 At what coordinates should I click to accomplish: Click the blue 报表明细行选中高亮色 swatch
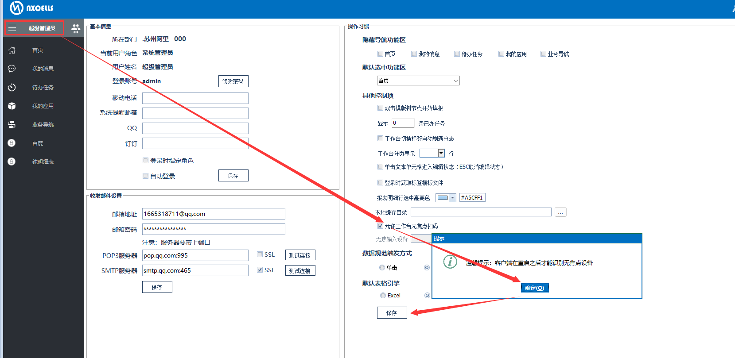click(442, 198)
